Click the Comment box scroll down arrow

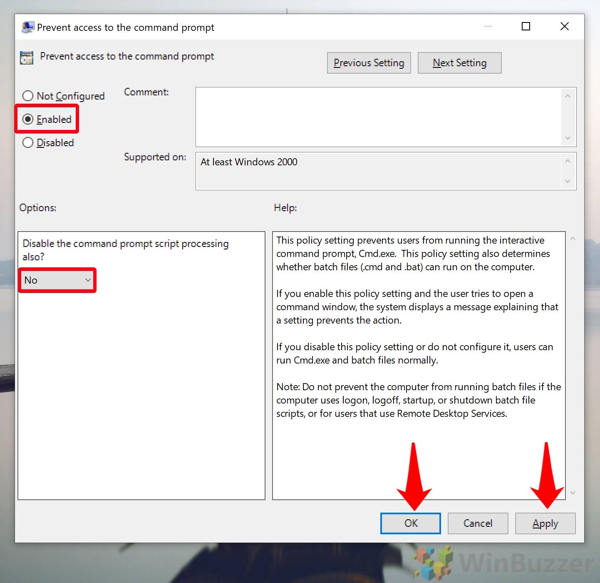click(568, 138)
